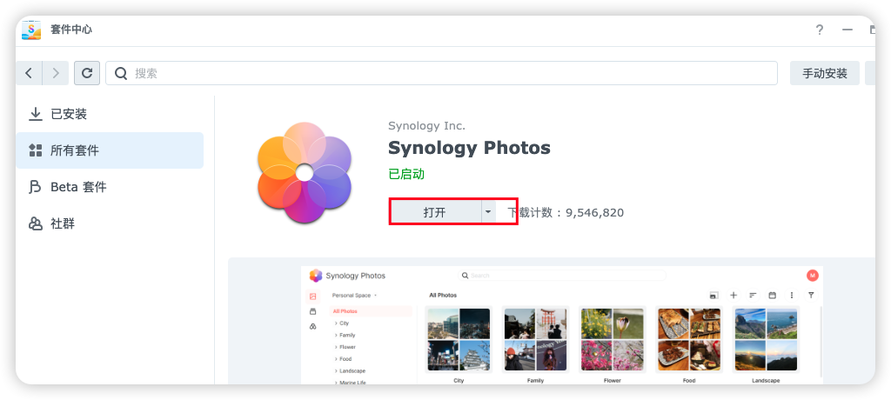The height and width of the screenshot is (400, 891).
Task: Minimize the Package Center window
Action: [847, 30]
